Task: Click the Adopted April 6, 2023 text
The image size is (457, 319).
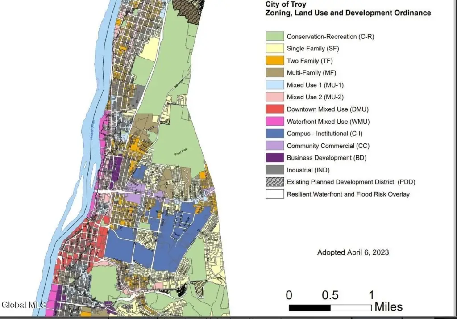Action: pos(353,252)
